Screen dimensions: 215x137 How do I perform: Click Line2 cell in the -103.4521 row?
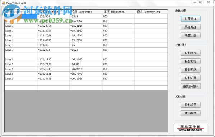(21, 74)
